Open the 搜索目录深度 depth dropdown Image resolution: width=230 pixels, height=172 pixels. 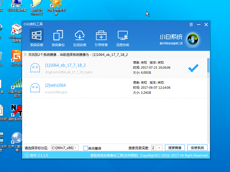click(157, 148)
